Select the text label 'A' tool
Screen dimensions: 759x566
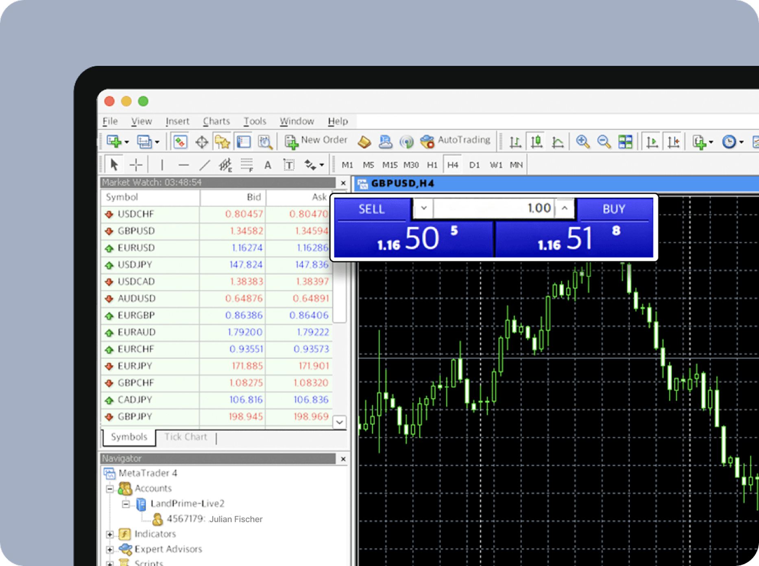pyautogui.click(x=267, y=165)
